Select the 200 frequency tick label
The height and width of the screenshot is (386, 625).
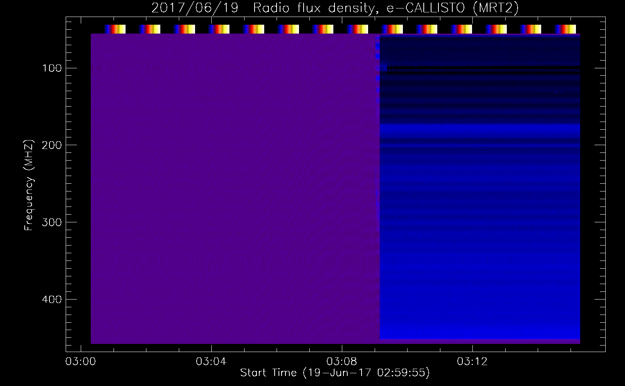coord(52,145)
